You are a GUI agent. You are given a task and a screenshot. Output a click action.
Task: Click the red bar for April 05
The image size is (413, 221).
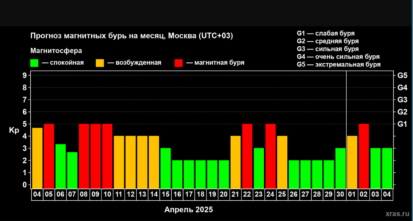49,156
